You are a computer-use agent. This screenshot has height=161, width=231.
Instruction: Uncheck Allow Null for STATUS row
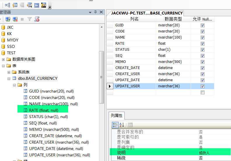pyautogui.click(x=202, y=50)
